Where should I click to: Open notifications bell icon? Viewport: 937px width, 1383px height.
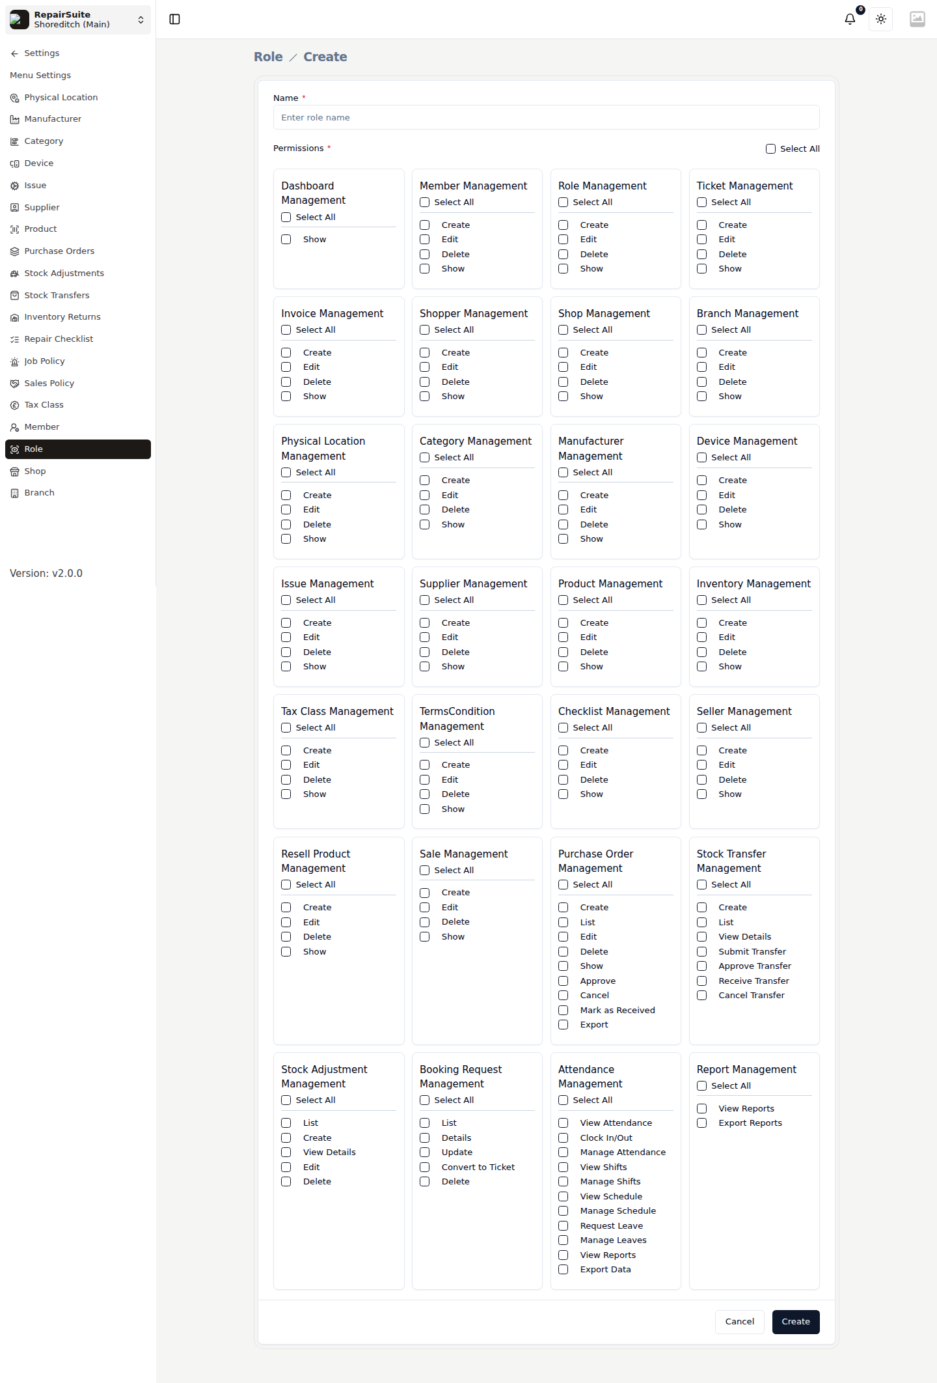(850, 19)
